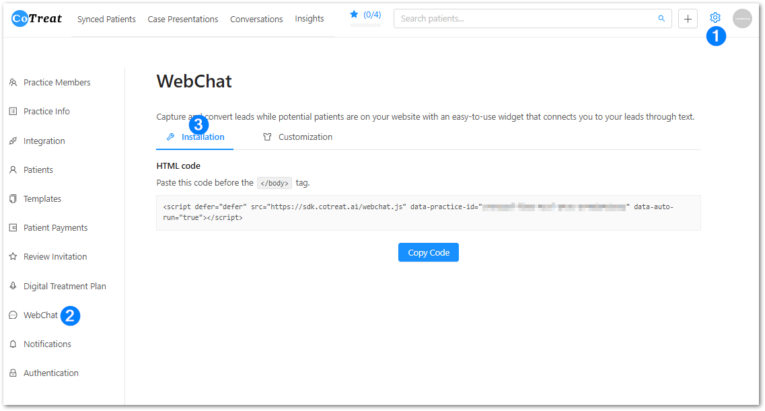This screenshot has width=765, height=411.
Task: Go to Integration settings
Action: pyautogui.click(x=44, y=141)
